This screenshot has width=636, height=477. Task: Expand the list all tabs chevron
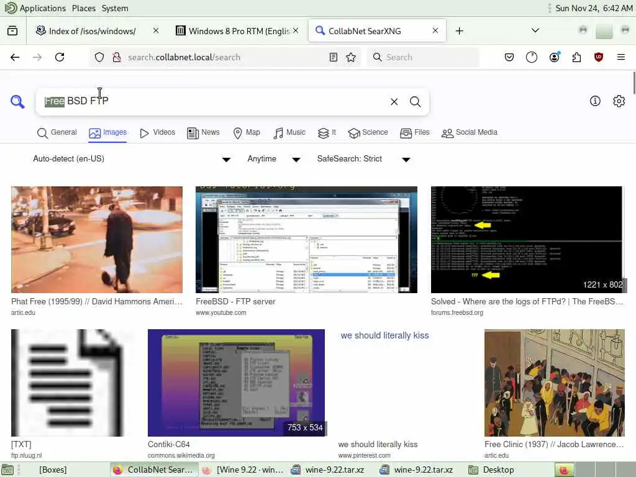pos(535,30)
